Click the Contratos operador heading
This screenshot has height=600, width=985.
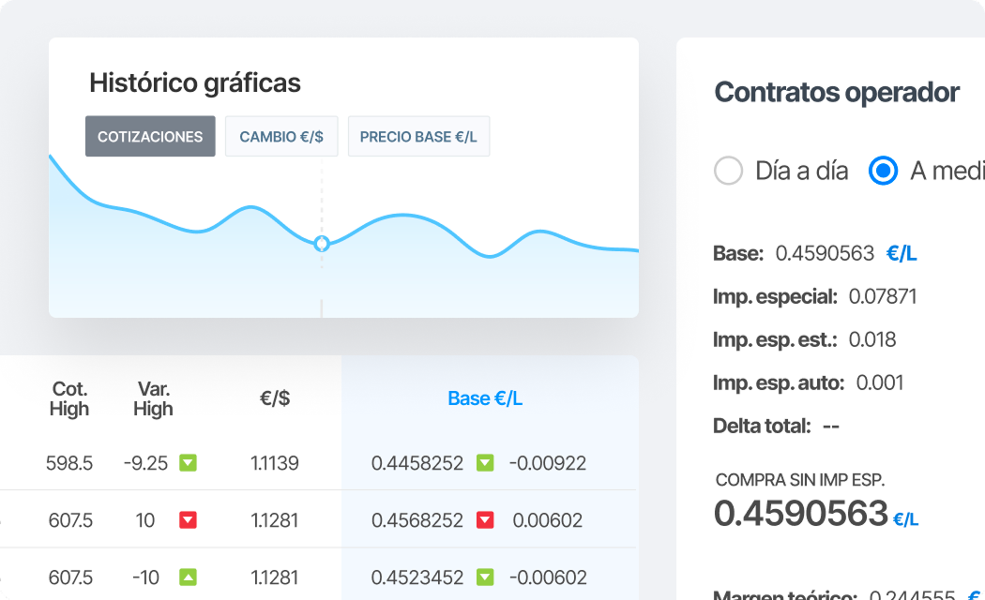tap(837, 92)
